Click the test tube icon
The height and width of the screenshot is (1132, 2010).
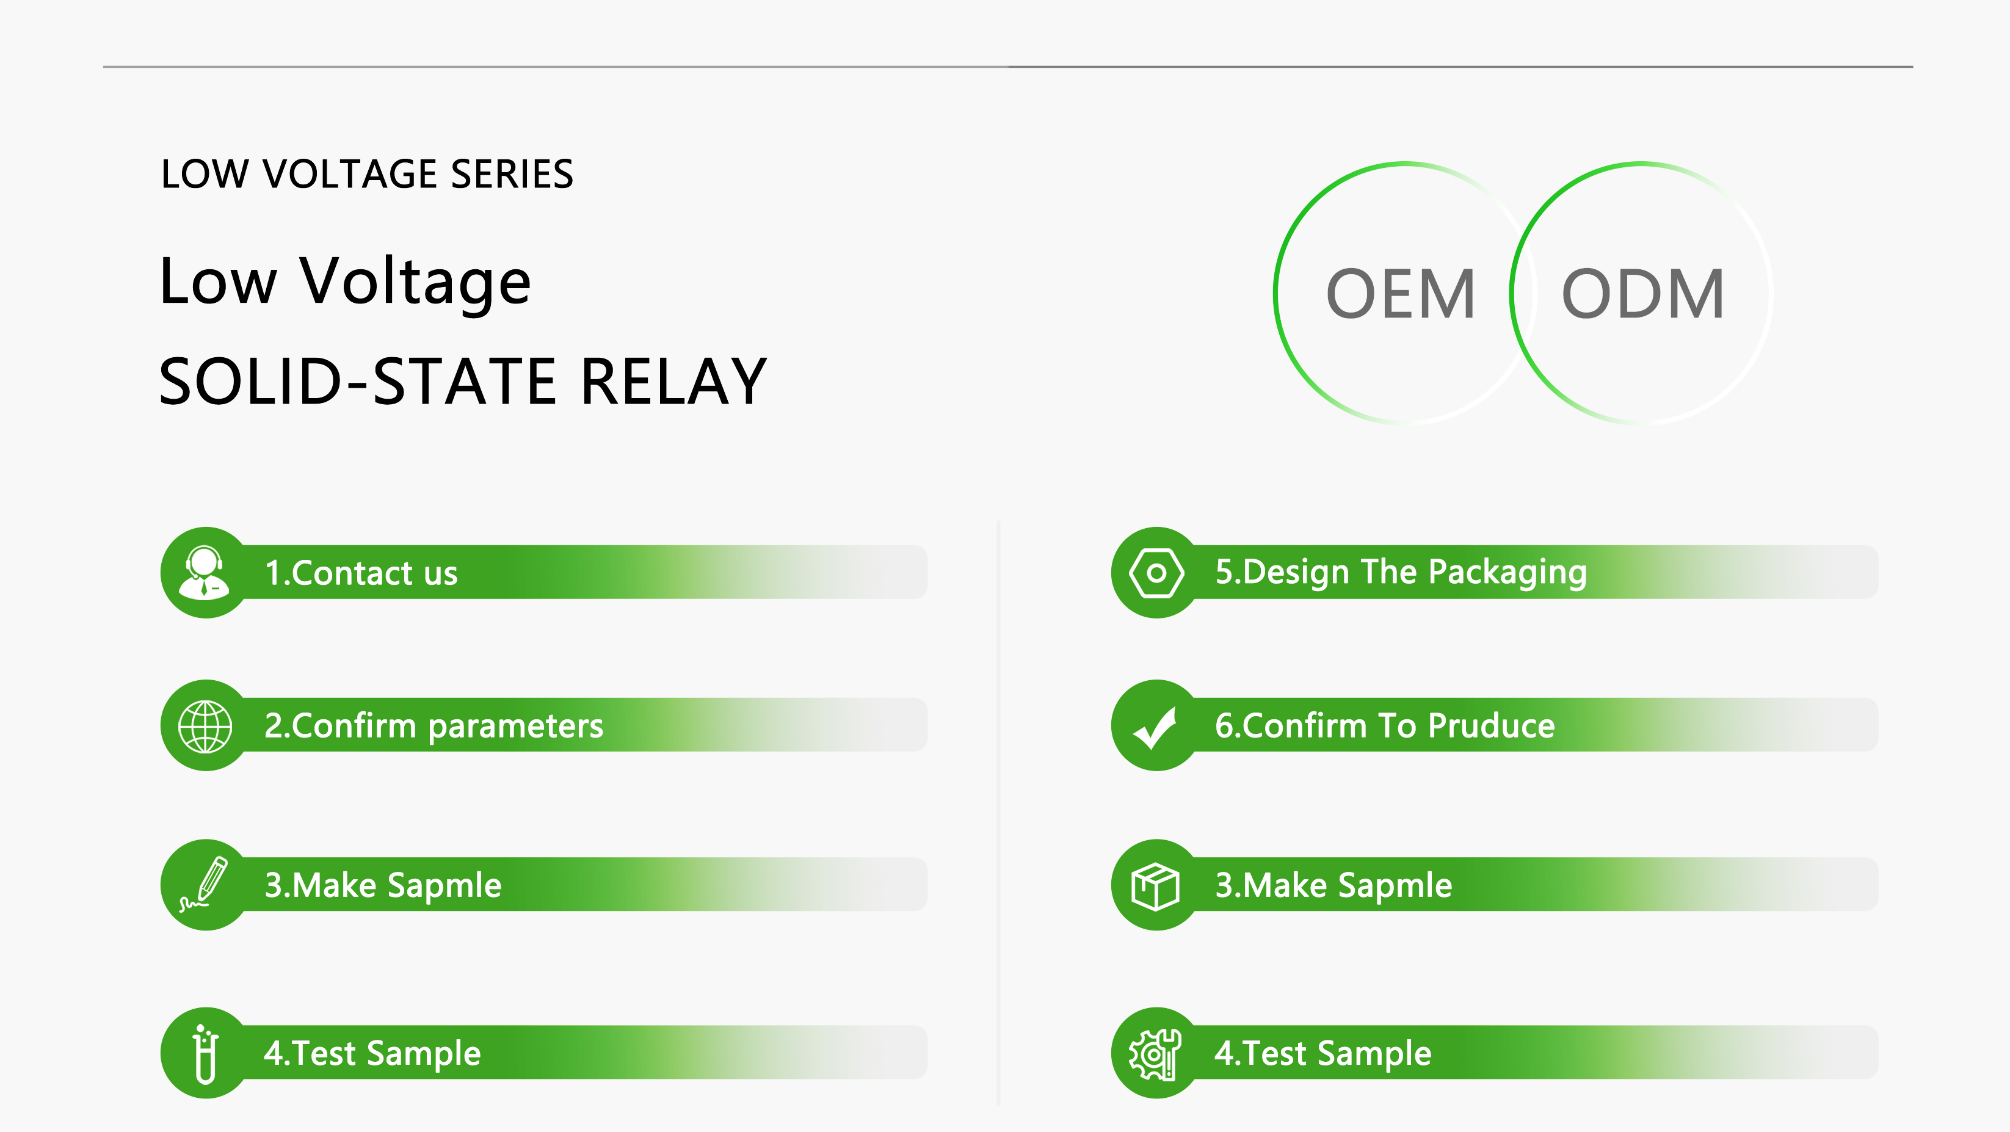pyautogui.click(x=206, y=1054)
